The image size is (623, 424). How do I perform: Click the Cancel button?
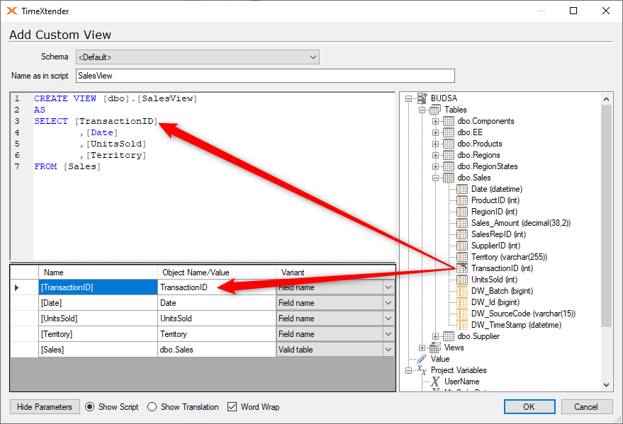coord(586,406)
